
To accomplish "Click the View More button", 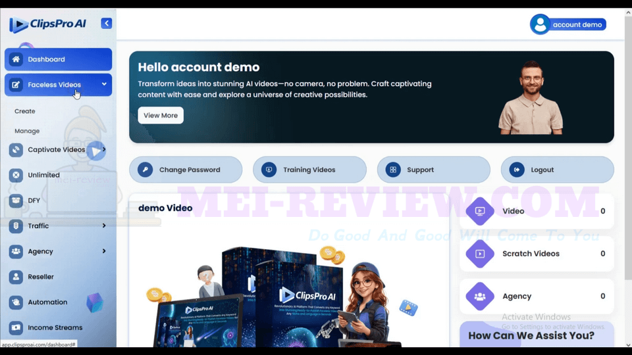I will click(x=161, y=116).
